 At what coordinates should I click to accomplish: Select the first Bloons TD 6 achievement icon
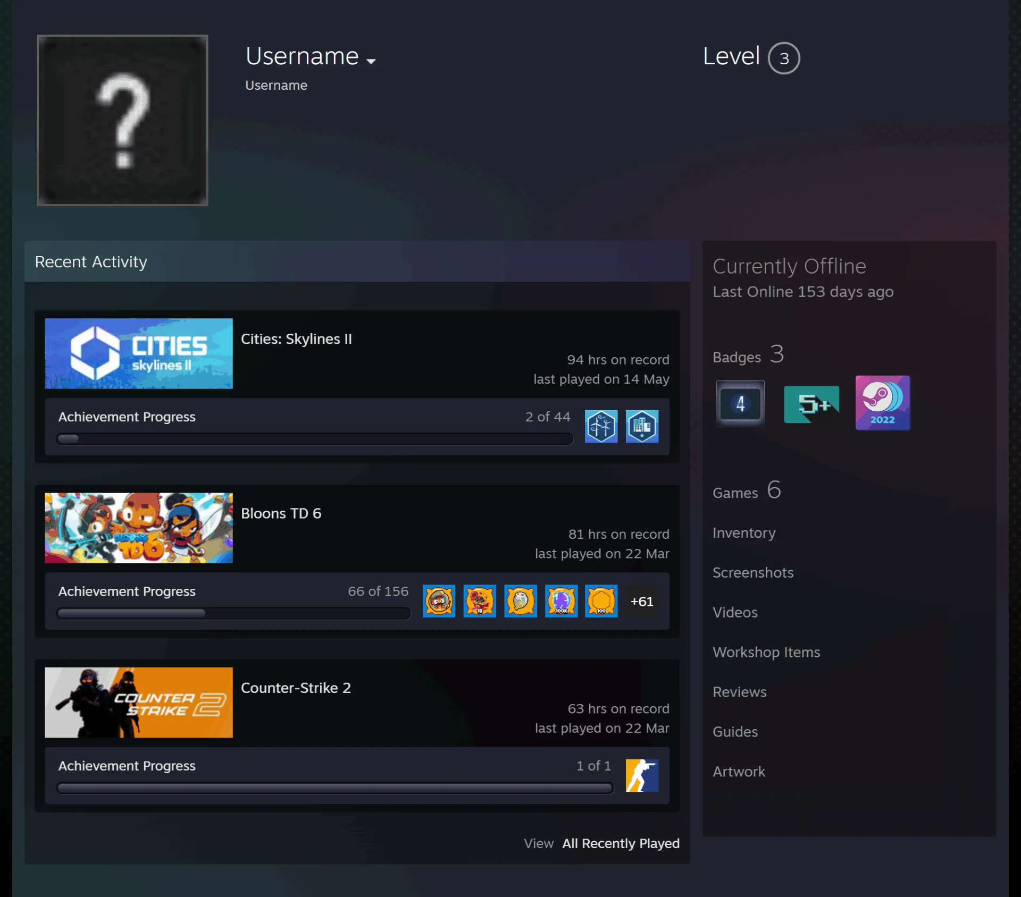click(439, 601)
